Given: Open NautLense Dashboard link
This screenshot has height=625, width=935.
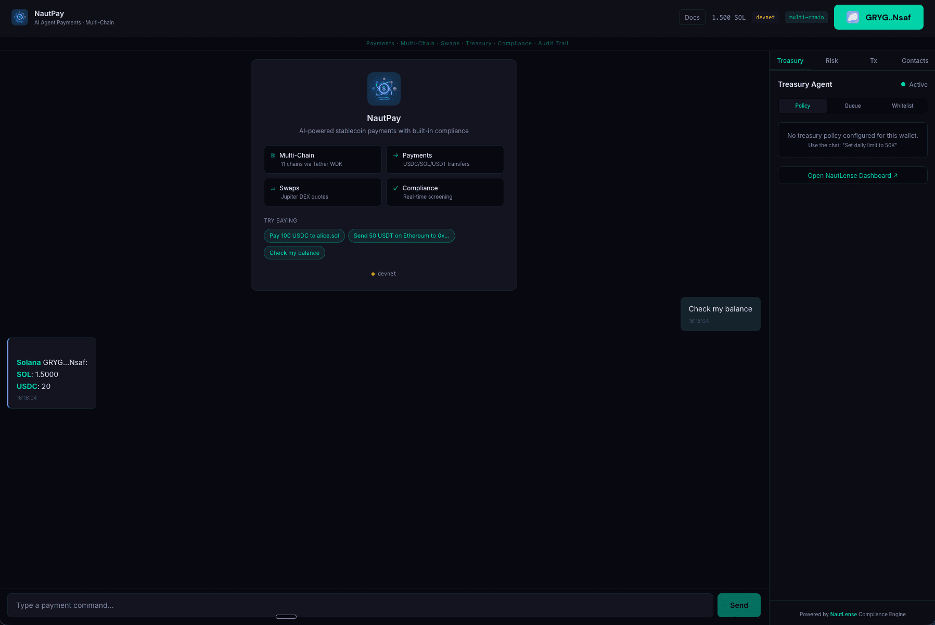Looking at the screenshot, I should (853, 175).
